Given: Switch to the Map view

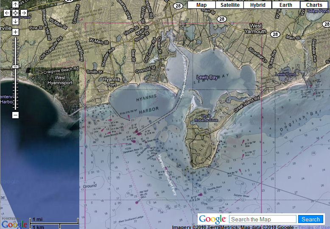Looking at the screenshot, I should point(201,5).
